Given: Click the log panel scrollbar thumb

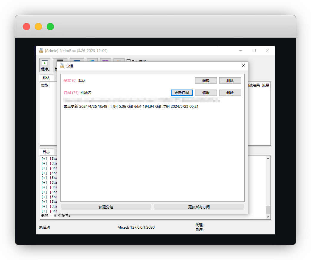Looking at the screenshot, I should click(268, 210).
